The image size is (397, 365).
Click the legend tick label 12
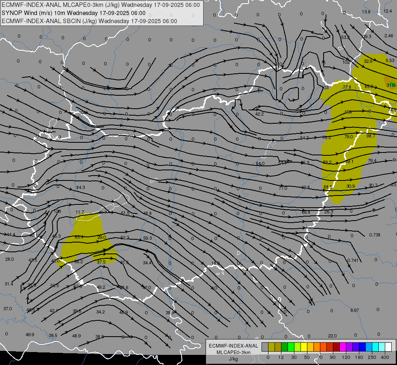coord(281,357)
